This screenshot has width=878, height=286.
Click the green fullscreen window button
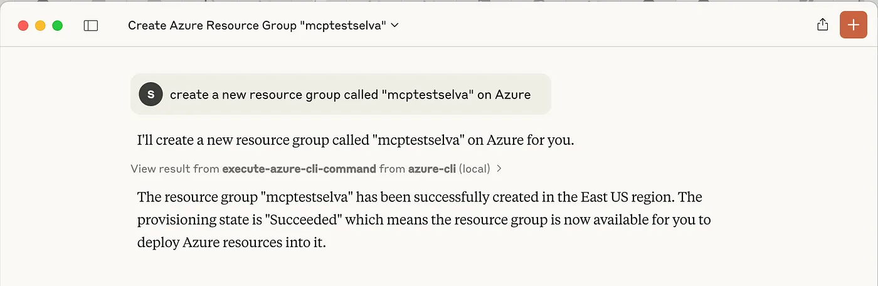tap(57, 26)
